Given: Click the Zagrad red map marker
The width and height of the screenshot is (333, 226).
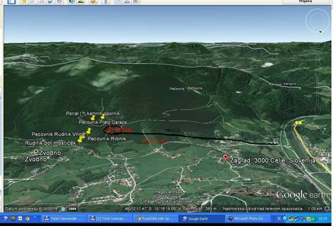Looking at the screenshot, I should click(x=225, y=158).
